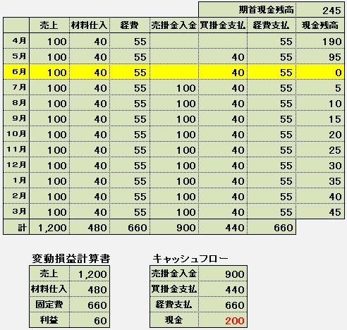Select total 売掛金入金 900 in 計 row
Viewport: 347px width, 330px height.
click(174, 227)
